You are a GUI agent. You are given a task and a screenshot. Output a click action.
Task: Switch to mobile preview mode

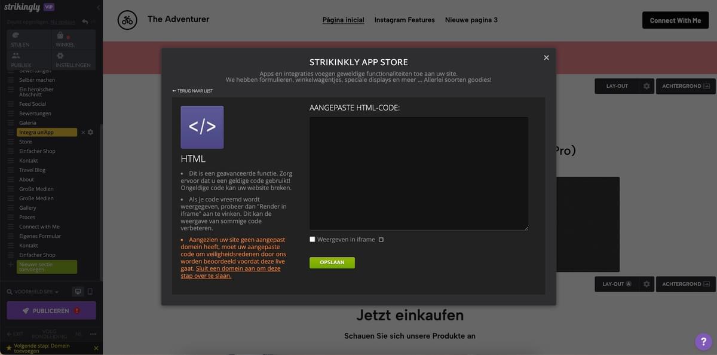[91, 291]
